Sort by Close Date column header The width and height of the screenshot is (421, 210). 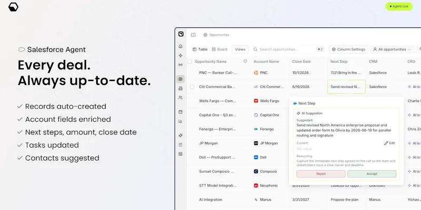[301, 61]
